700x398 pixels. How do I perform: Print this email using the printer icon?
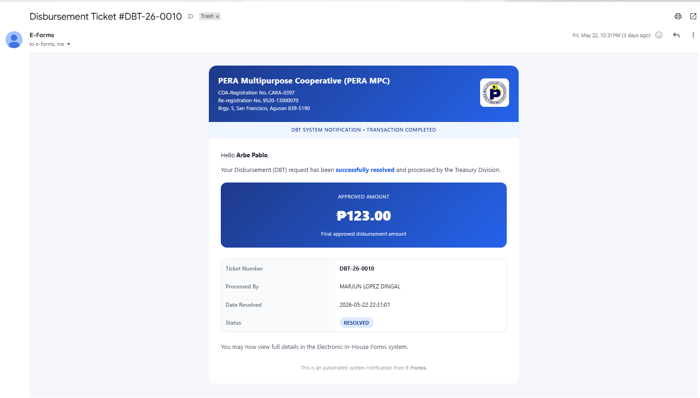pyautogui.click(x=678, y=17)
